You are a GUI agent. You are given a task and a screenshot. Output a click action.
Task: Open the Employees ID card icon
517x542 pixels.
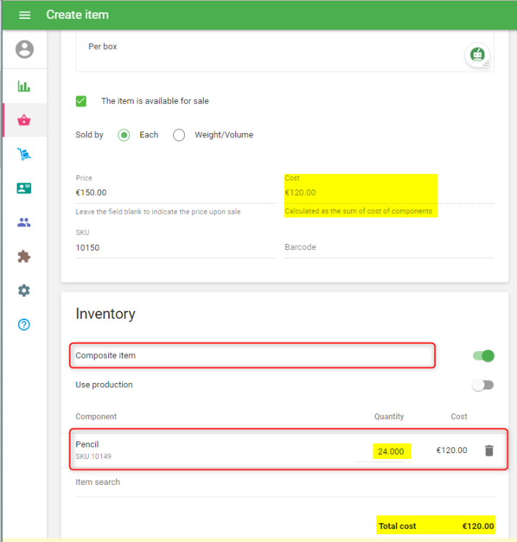pos(25,189)
